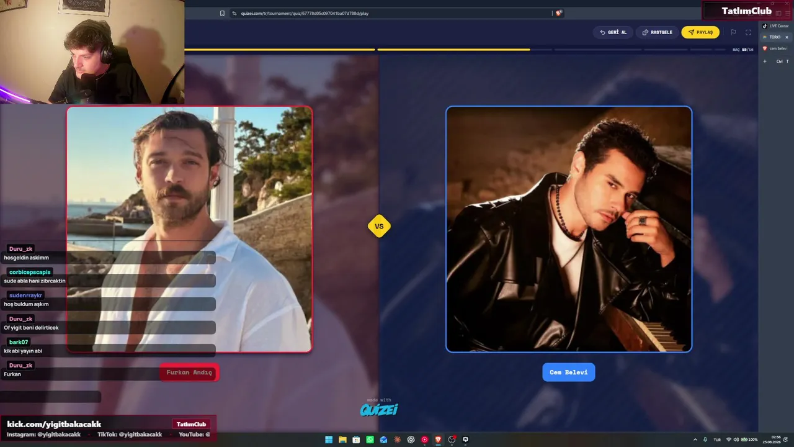
Task: Open a new tab with the plus button
Action: pos(765,61)
